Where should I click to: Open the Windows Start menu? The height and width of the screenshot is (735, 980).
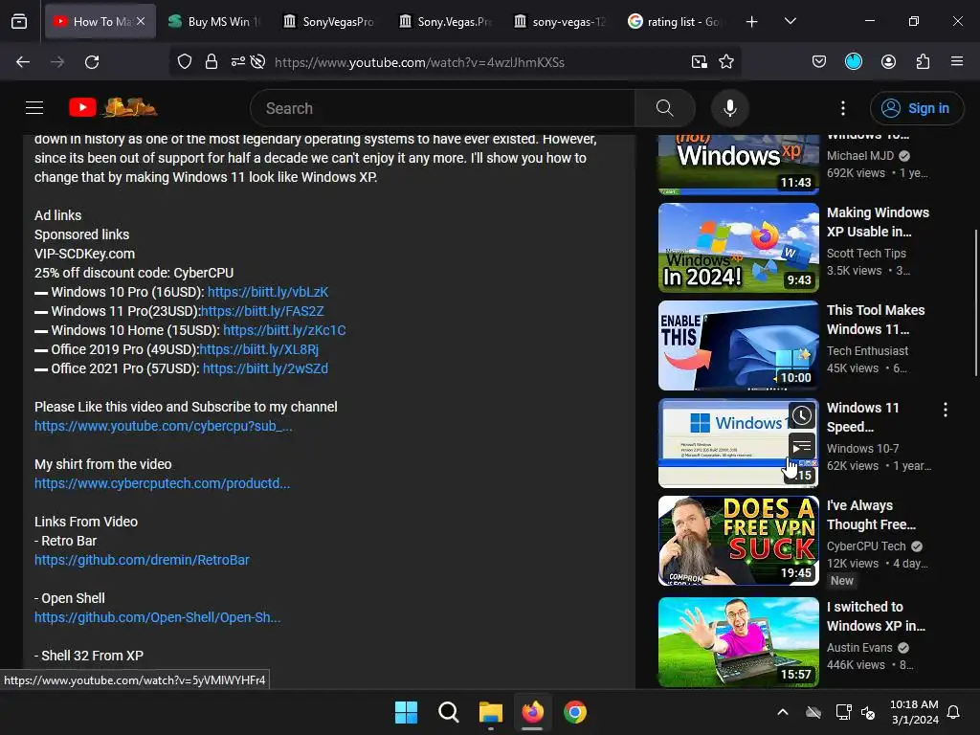[406, 712]
